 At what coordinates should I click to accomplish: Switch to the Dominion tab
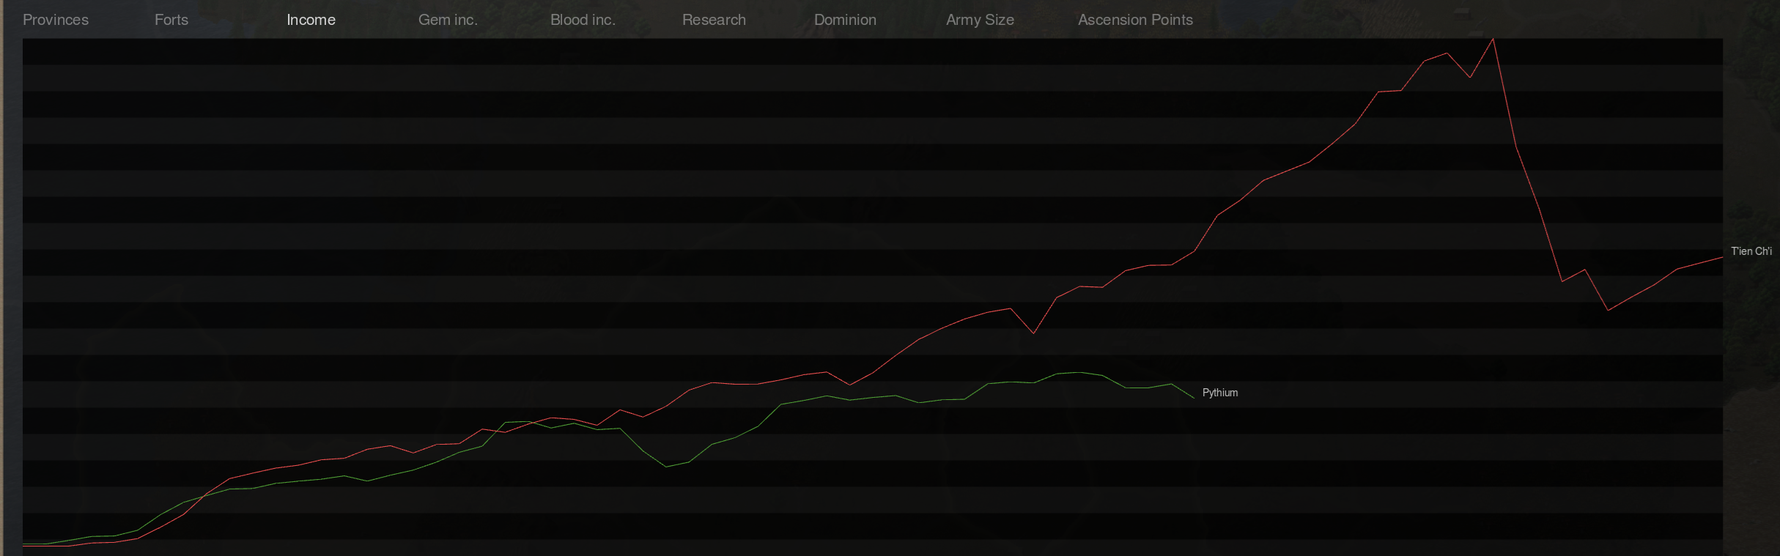[x=845, y=20]
